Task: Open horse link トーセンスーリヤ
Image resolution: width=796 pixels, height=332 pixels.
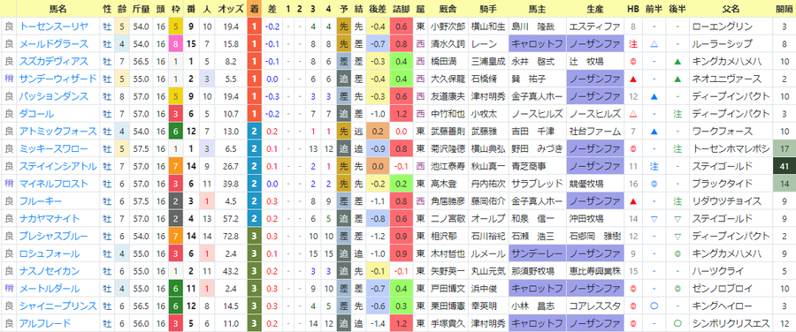Action: tap(53, 26)
